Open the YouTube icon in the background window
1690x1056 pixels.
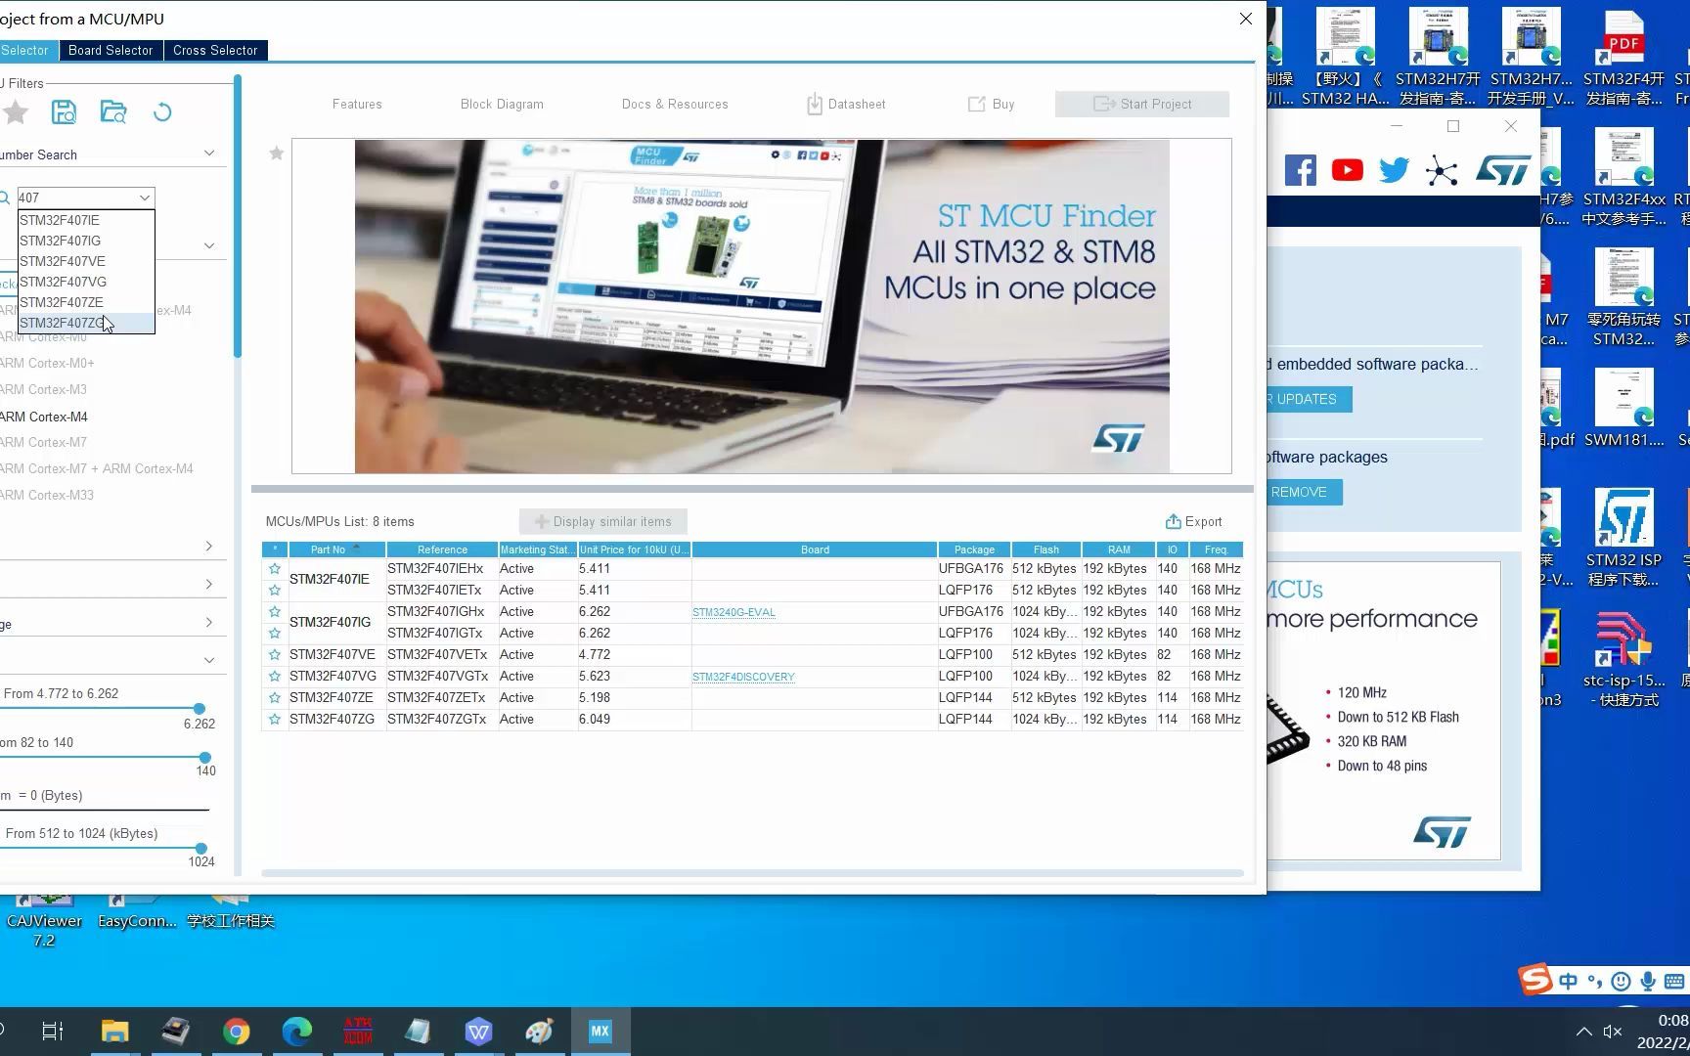pos(1347,170)
